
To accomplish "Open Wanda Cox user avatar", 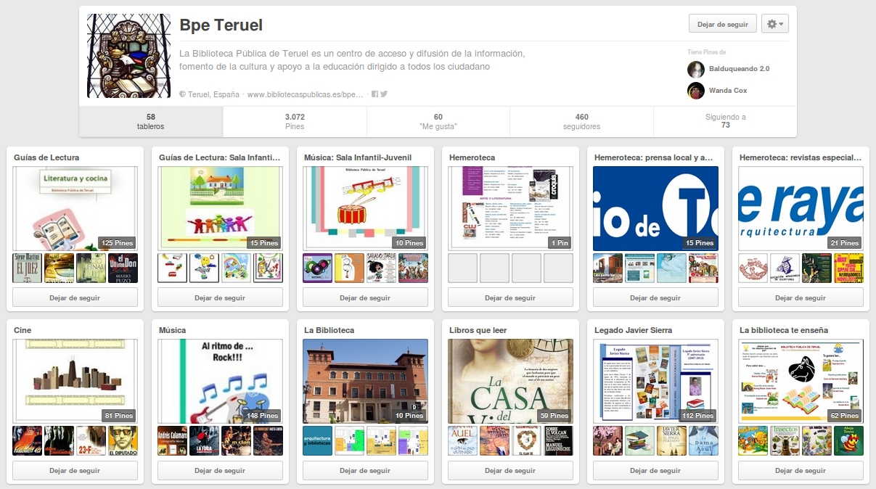I will point(696,91).
